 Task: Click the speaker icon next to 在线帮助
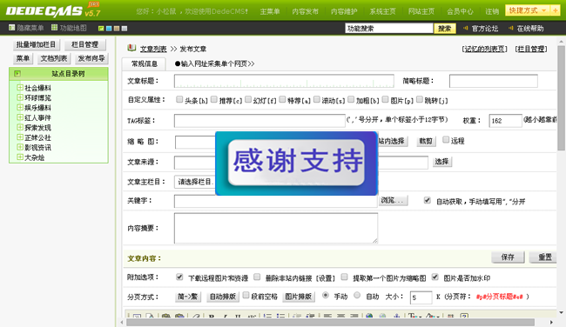point(511,28)
